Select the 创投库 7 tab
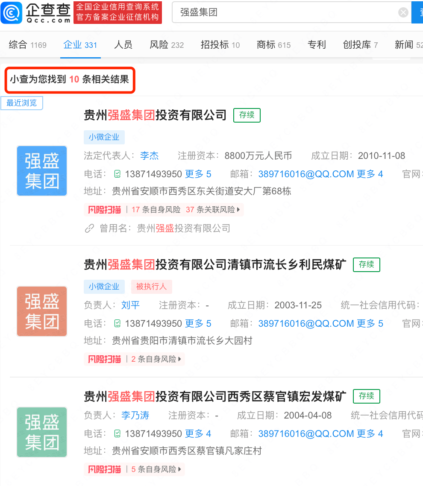This screenshot has height=486, width=423. pos(360,45)
